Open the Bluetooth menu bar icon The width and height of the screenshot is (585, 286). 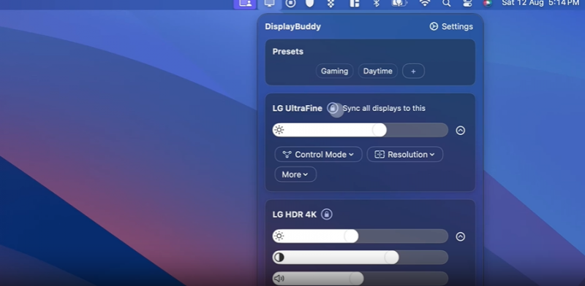(x=377, y=4)
